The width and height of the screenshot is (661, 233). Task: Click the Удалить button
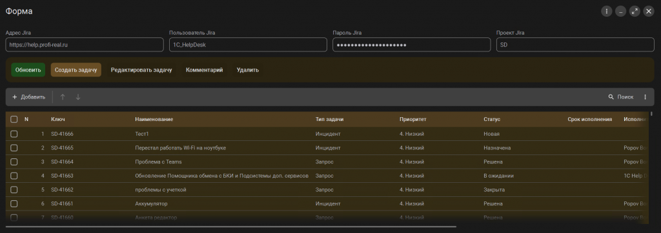(x=248, y=70)
